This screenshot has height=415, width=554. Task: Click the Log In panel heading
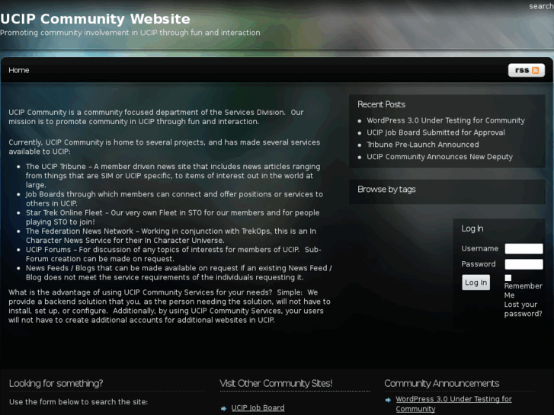pos(472,228)
